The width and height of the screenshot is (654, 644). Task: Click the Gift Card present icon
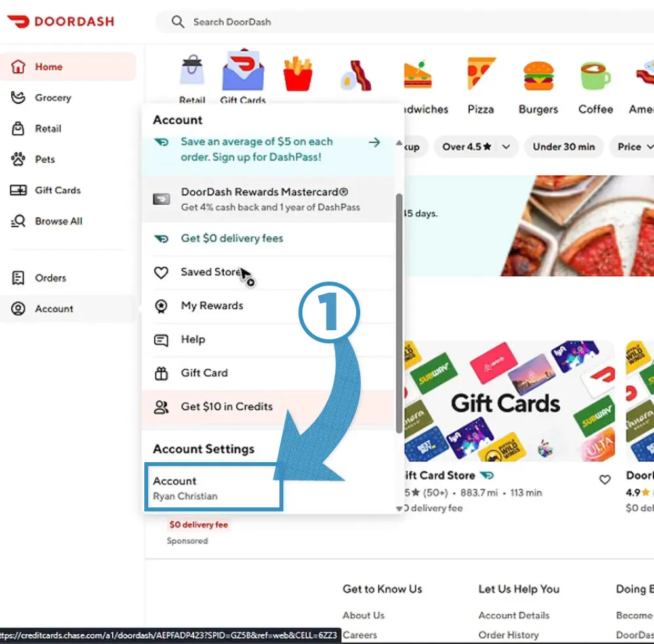point(161,374)
